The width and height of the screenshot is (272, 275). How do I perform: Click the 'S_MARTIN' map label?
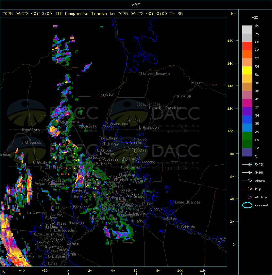click(123, 190)
